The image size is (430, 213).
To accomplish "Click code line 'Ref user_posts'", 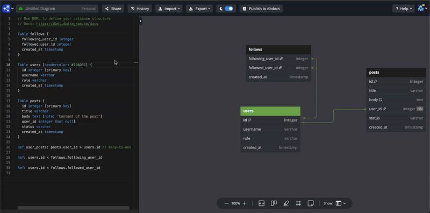I will coord(74,147).
